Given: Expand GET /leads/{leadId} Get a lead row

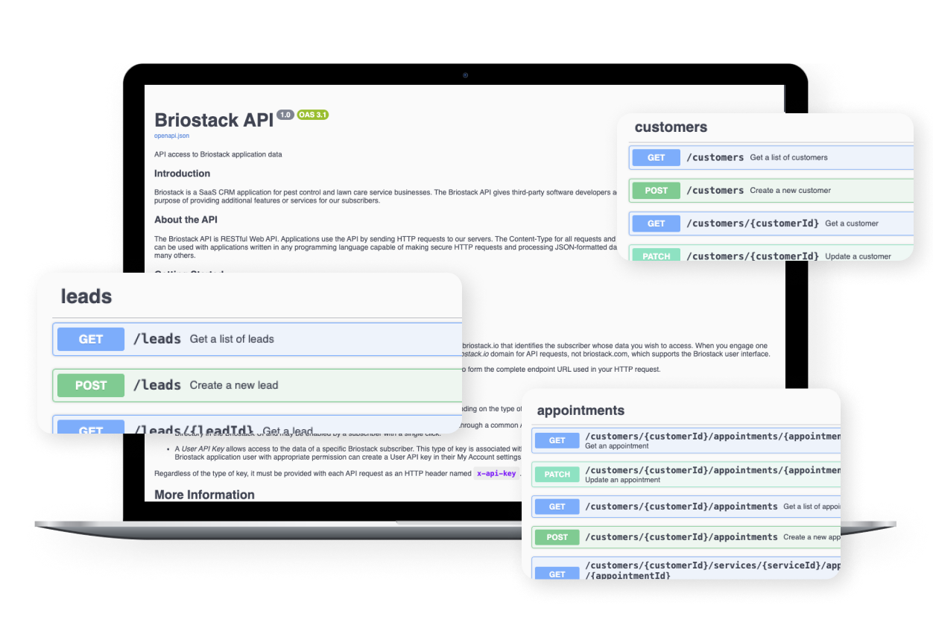Looking at the screenshot, I should pyautogui.click(x=257, y=425).
